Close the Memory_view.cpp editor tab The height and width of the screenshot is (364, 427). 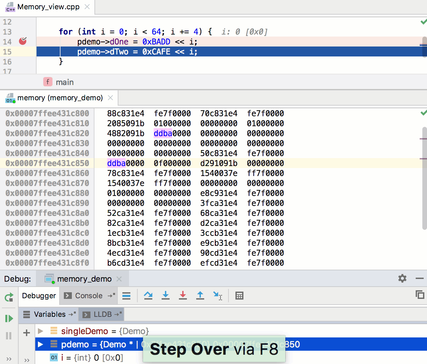pos(87,7)
